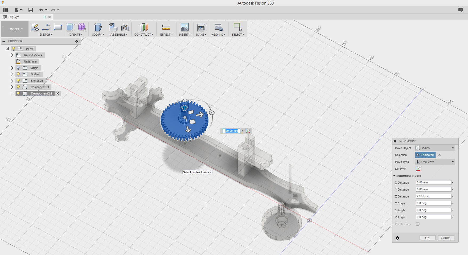
Task: Toggle visibility bulb of Component1:1
Action: pyautogui.click(x=18, y=87)
